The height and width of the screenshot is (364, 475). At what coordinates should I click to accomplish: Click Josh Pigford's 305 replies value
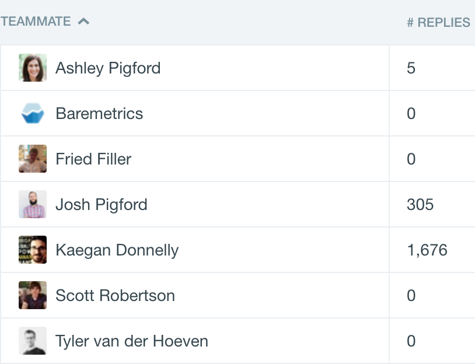(x=420, y=204)
